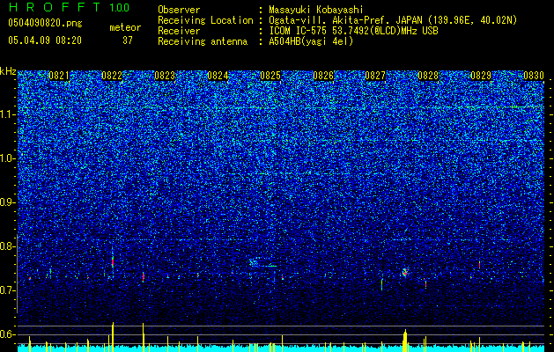
Task: Click the 0822 time marker
Action: coord(112,76)
